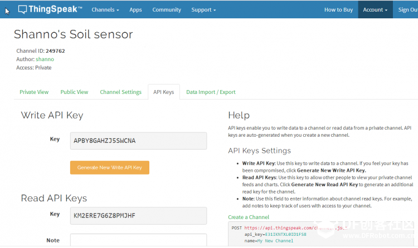Generate a new Write API Key
Screen dimensions: 418x248
[110, 167]
